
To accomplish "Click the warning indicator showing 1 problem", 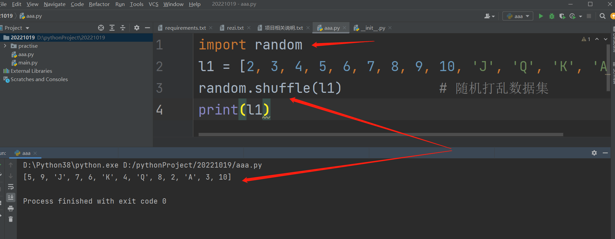I will (x=586, y=39).
